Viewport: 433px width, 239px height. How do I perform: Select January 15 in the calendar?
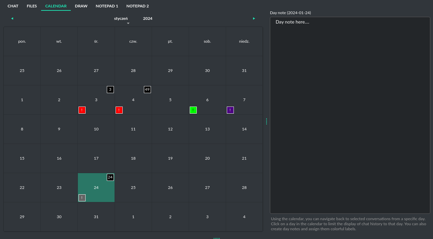22,158
